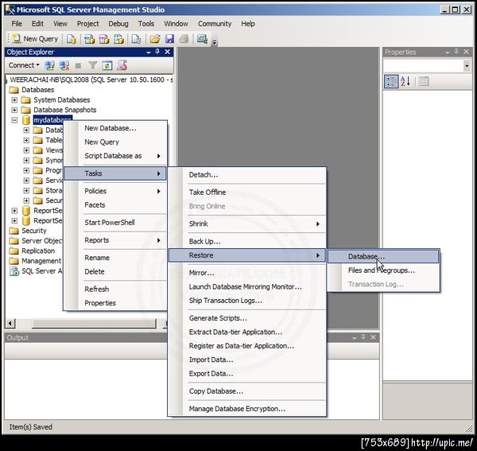Click the Stop square icon in Object Explorer
Viewport: 477px width, 451px height.
[78, 65]
